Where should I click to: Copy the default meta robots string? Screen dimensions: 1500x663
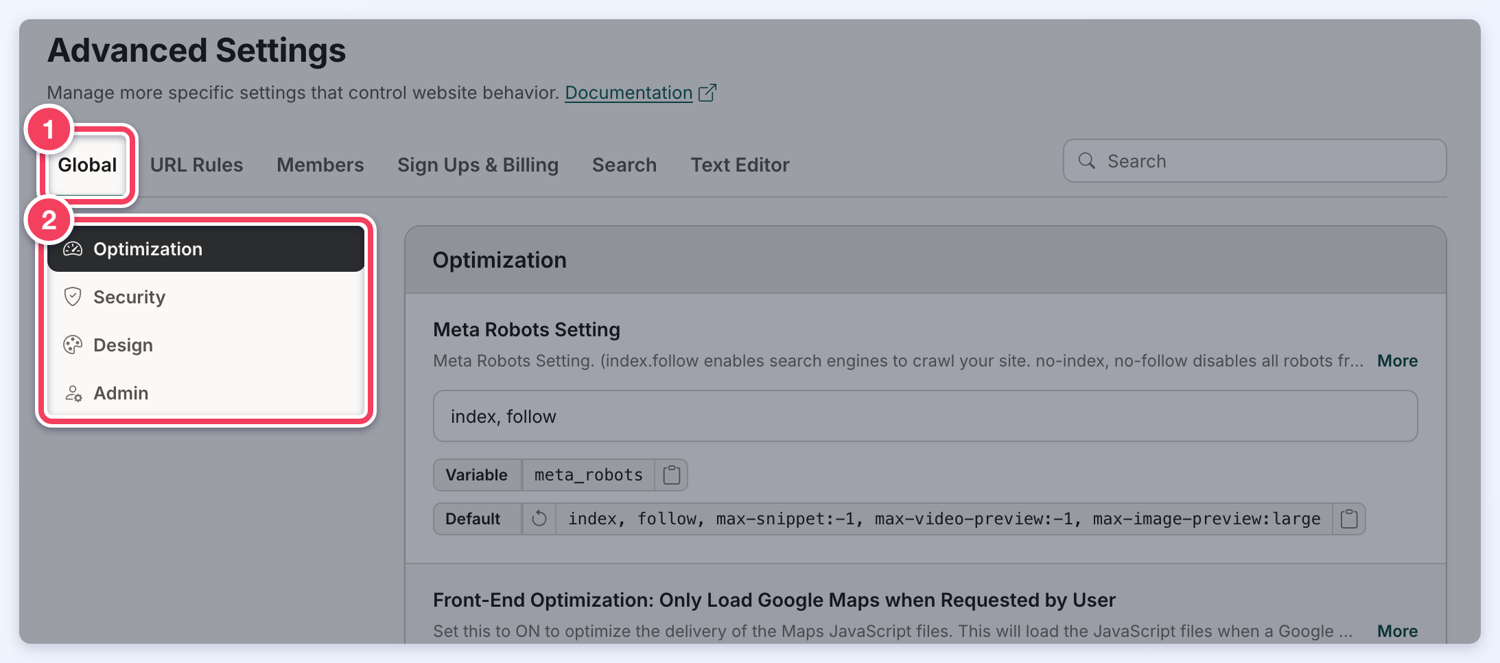tap(1349, 519)
